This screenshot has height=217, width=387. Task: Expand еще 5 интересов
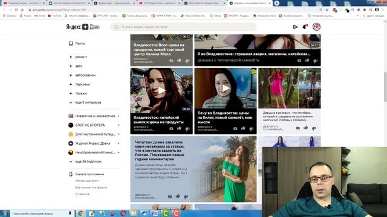(85, 102)
